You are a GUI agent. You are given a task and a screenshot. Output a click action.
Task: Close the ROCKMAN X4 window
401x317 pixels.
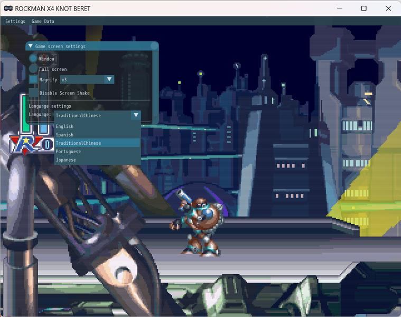[x=388, y=8]
